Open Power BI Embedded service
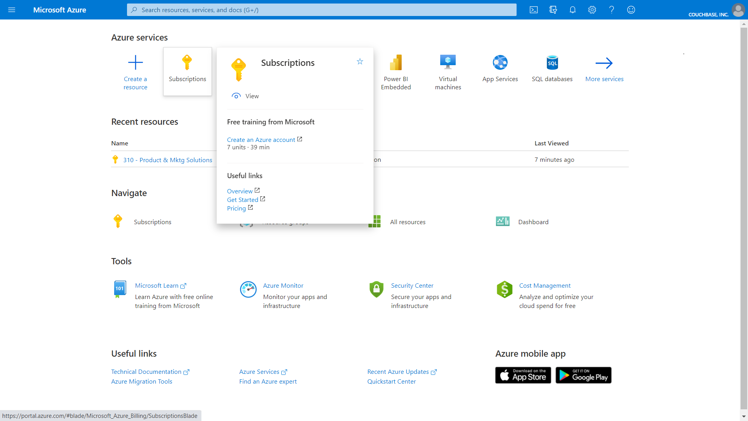 (396, 62)
